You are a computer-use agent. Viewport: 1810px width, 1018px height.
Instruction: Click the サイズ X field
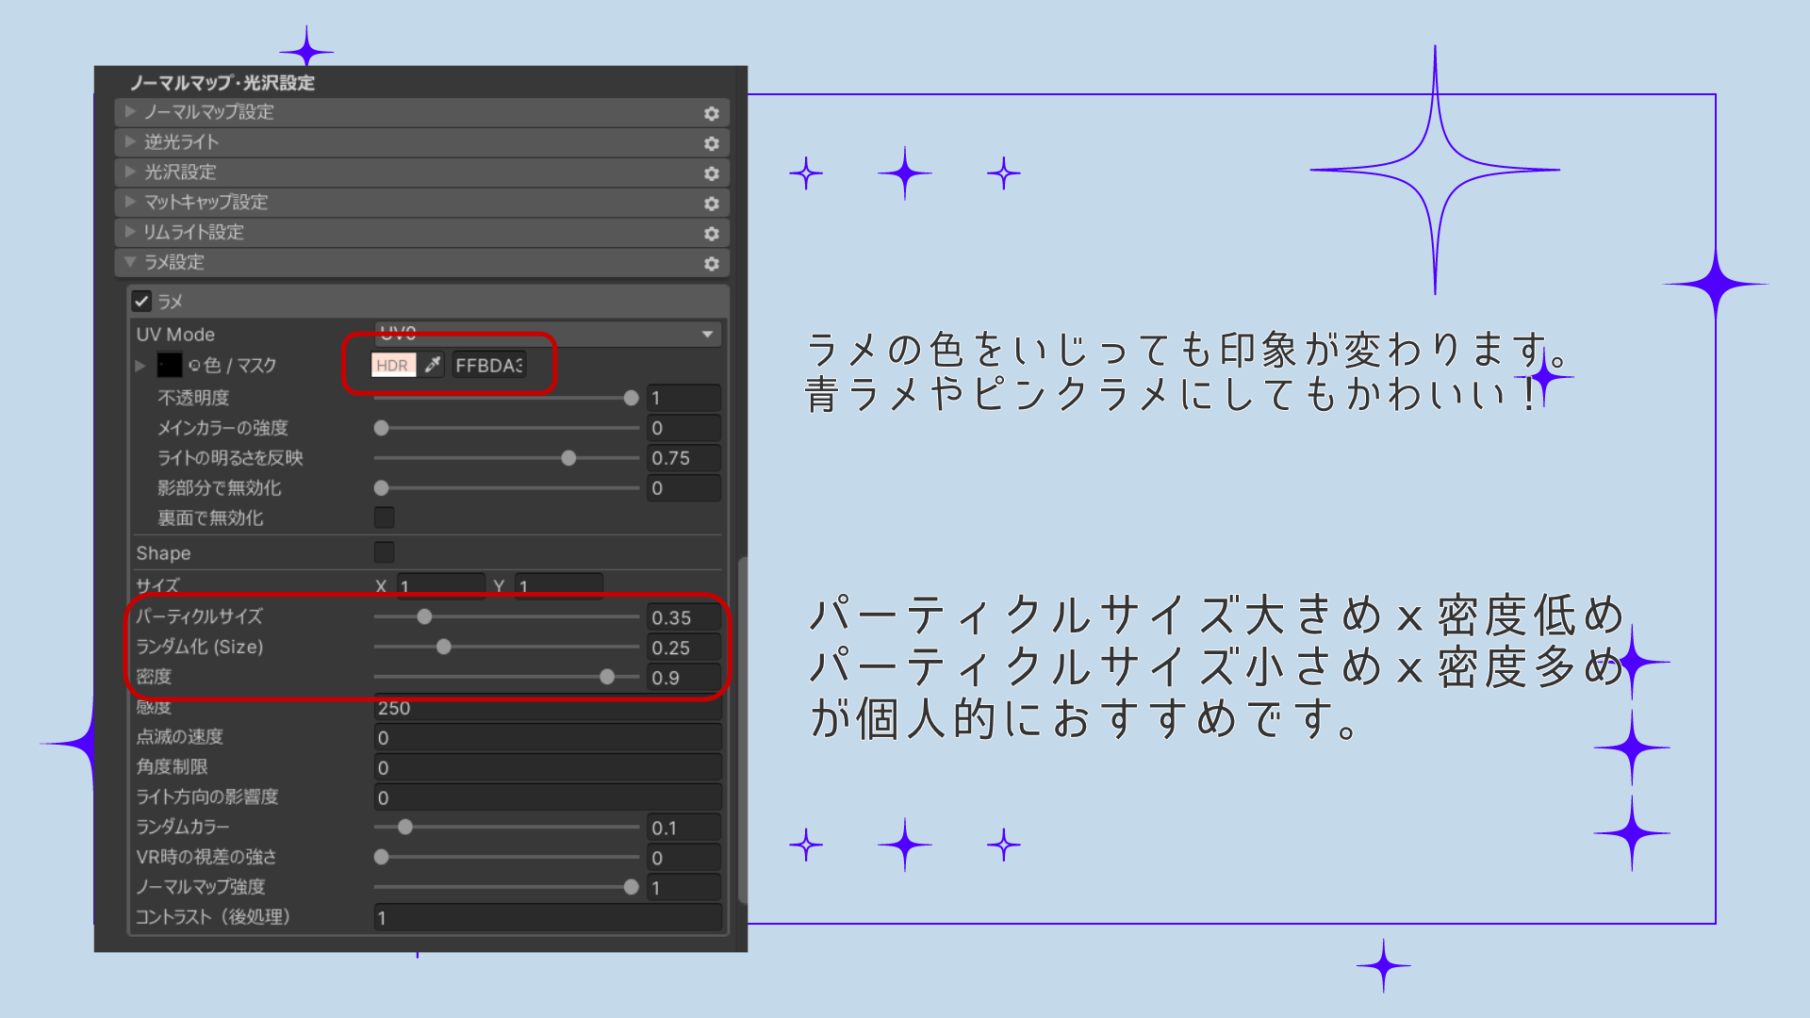tap(441, 585)
